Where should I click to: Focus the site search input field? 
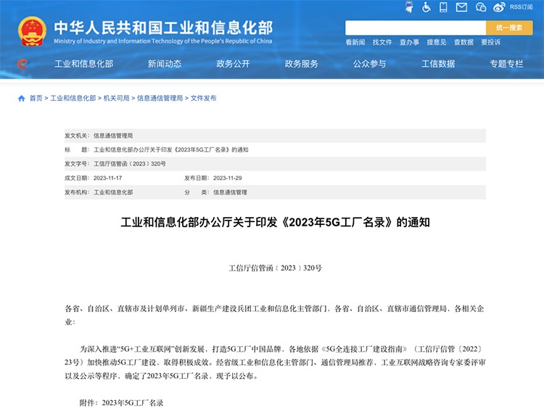[x=416, y=28]
